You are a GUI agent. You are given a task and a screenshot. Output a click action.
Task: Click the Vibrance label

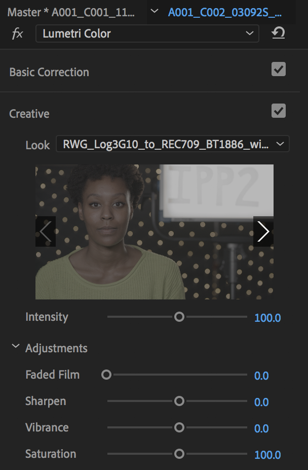tap(47, 427)
